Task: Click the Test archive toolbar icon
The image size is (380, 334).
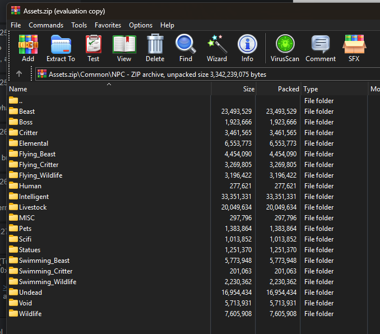Action: (94, 44)
